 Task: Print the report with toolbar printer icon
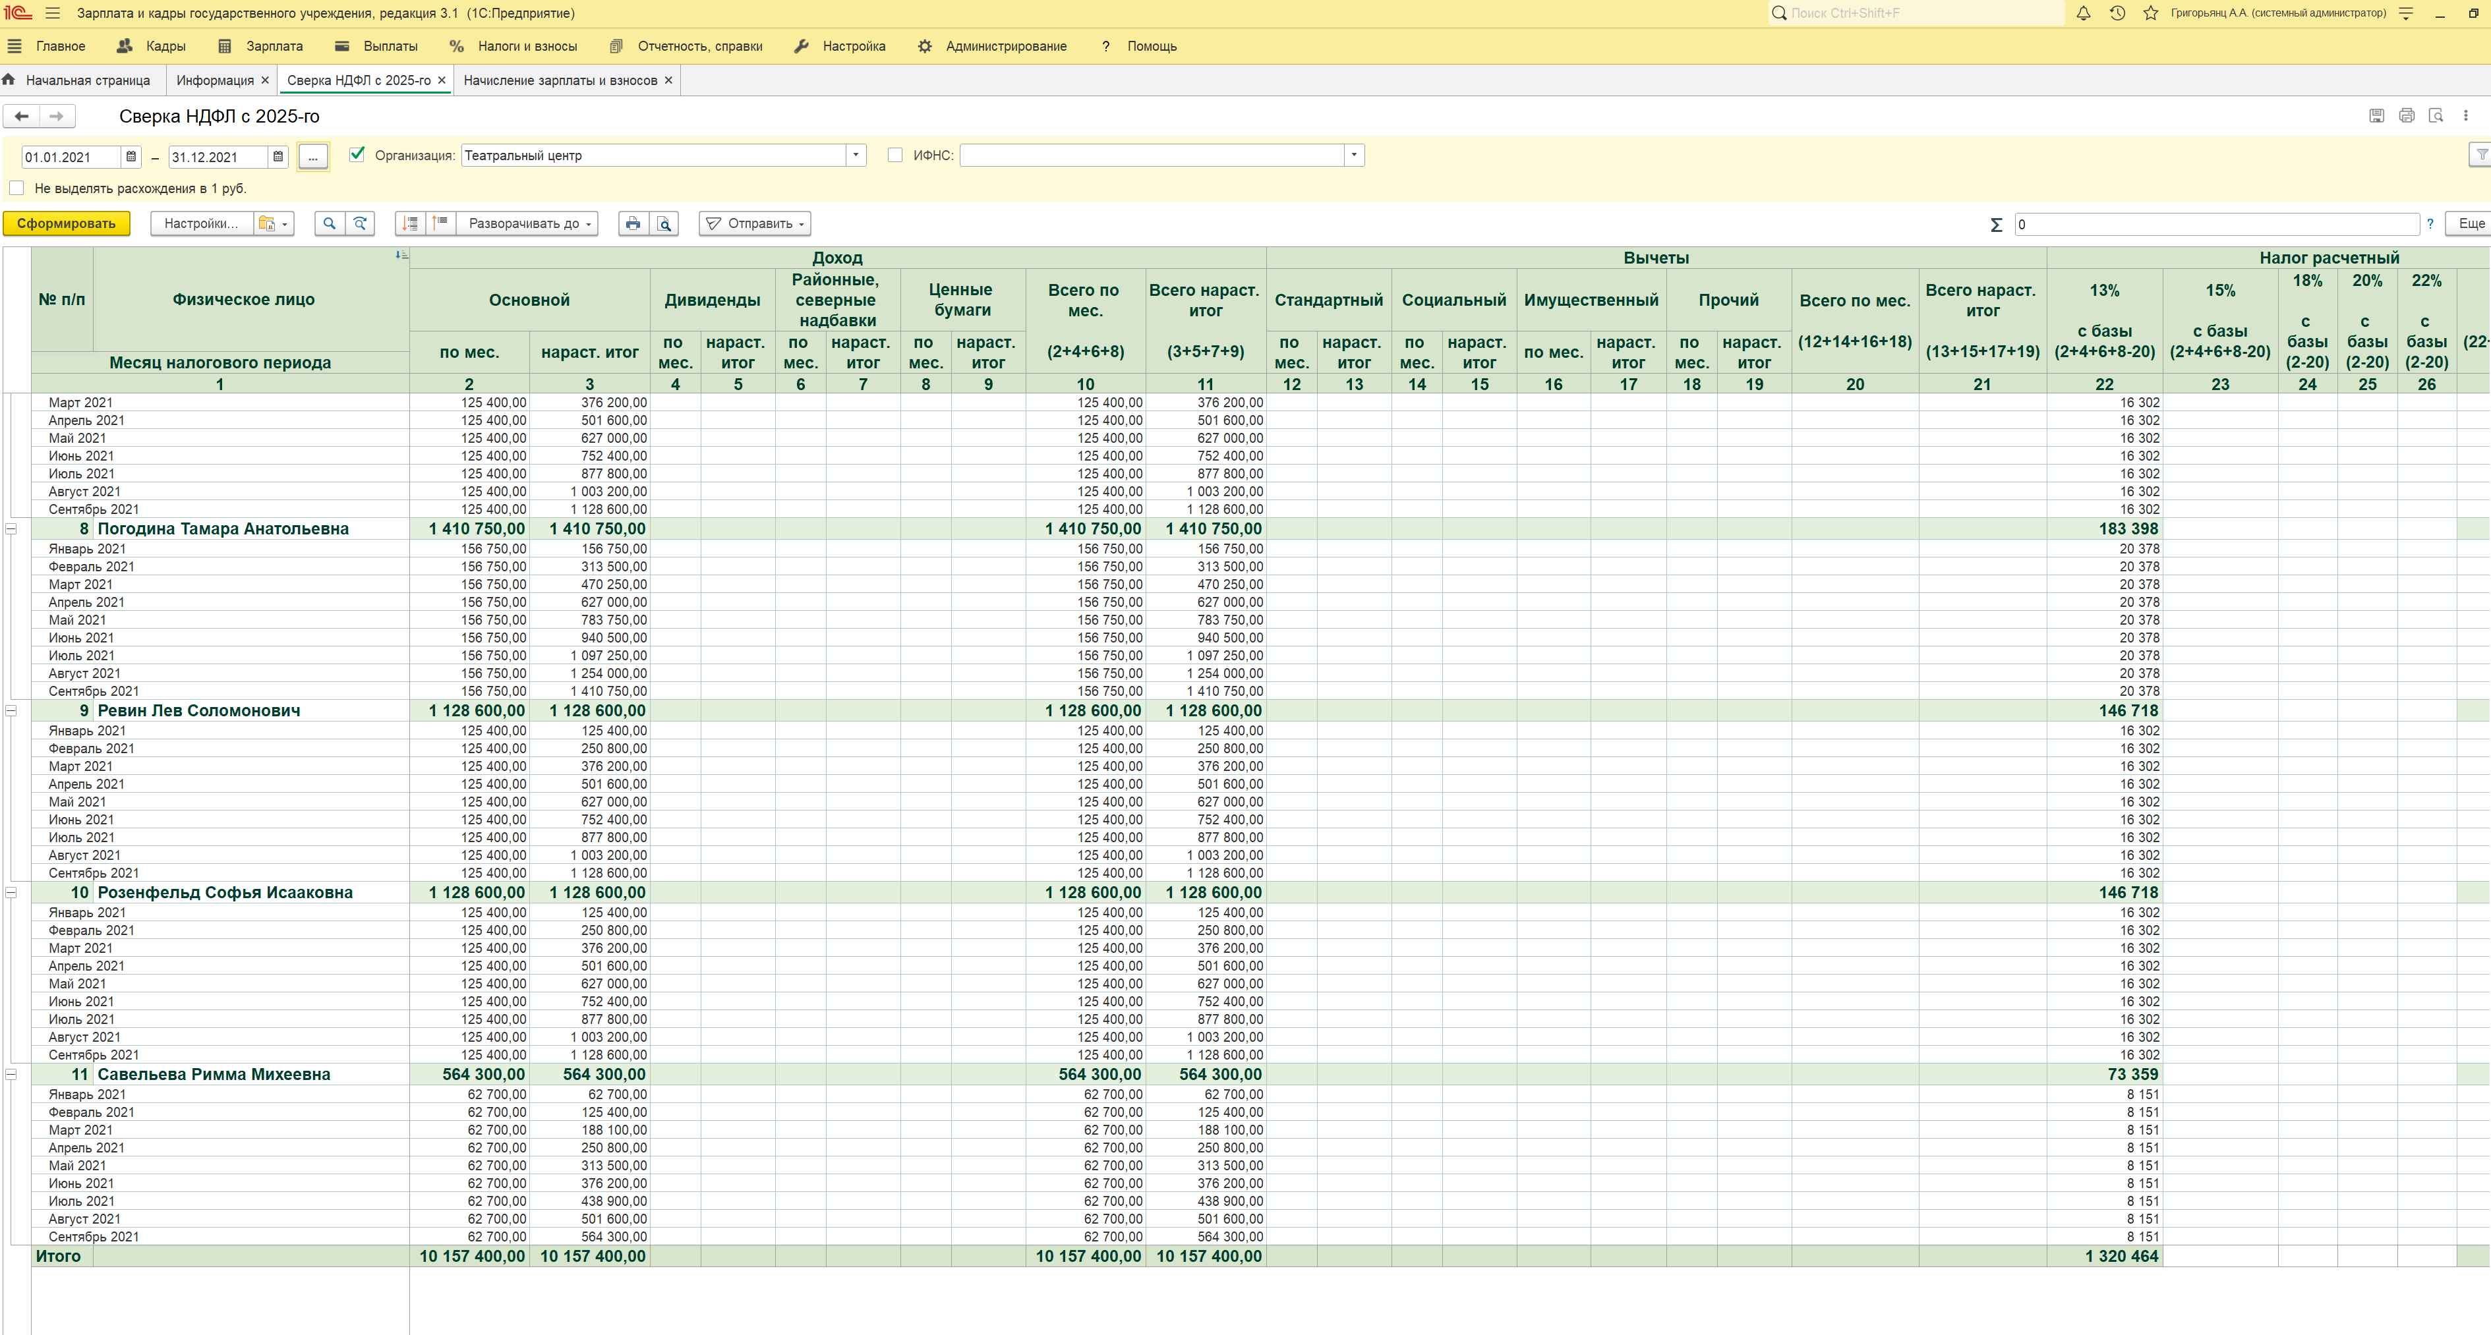click(x=633, y=223)
